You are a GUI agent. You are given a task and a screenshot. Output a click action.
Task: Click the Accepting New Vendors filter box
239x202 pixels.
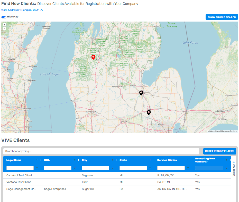pos(209,168)
